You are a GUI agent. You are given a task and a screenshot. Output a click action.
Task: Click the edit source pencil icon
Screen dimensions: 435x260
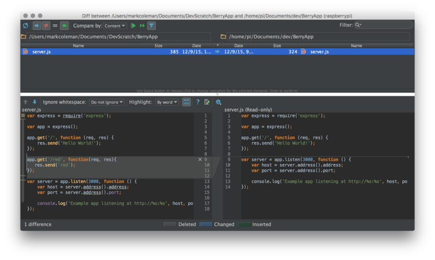pos(207,102)
